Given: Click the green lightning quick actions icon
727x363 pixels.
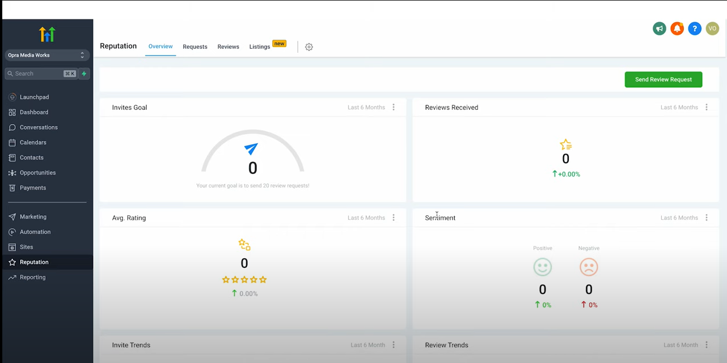Looking at the screenshot, I should click(84, 74).
